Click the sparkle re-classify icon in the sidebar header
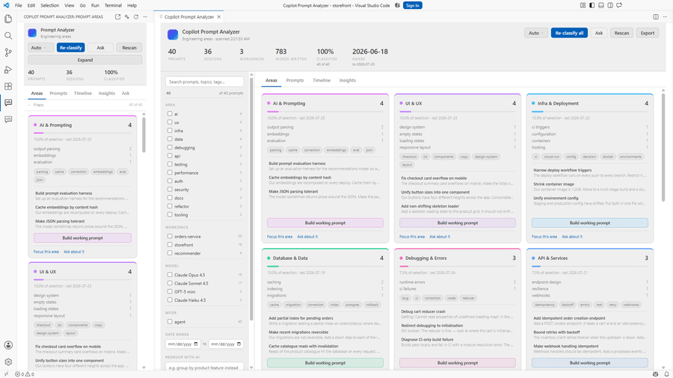The height and width of the screenshot is (378, 673). coord(127,16)
